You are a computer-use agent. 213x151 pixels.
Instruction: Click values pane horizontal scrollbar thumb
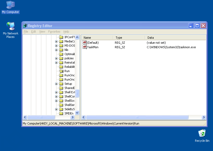(x=137, y=117)
